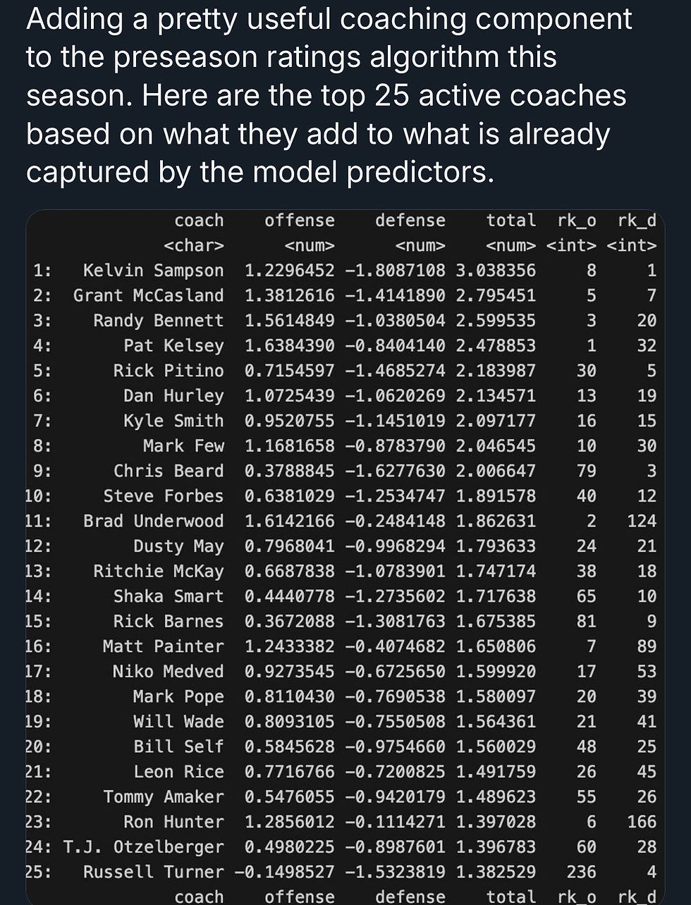Click the top "offense" column header

click(299, 221)
